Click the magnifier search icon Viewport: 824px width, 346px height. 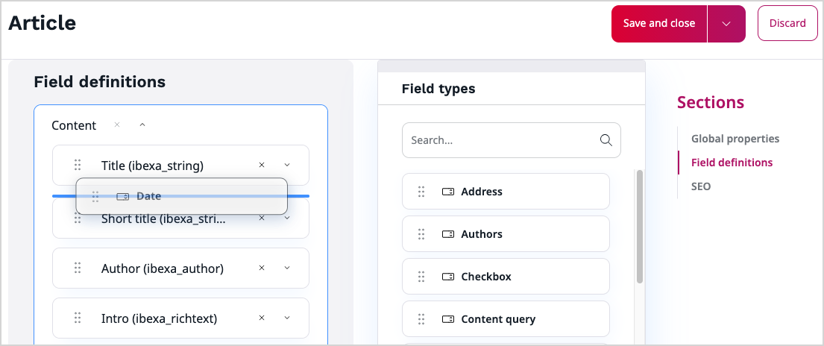point(606,140)
